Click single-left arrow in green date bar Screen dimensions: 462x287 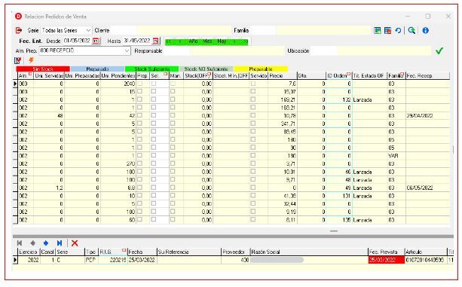180,41
